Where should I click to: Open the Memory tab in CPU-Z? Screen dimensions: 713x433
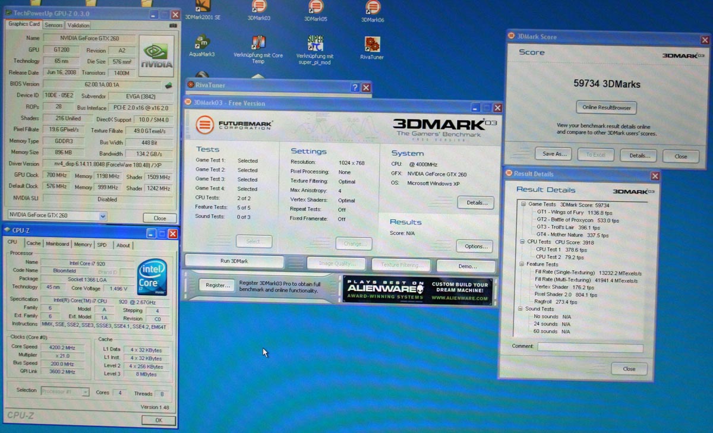point(83,245)
